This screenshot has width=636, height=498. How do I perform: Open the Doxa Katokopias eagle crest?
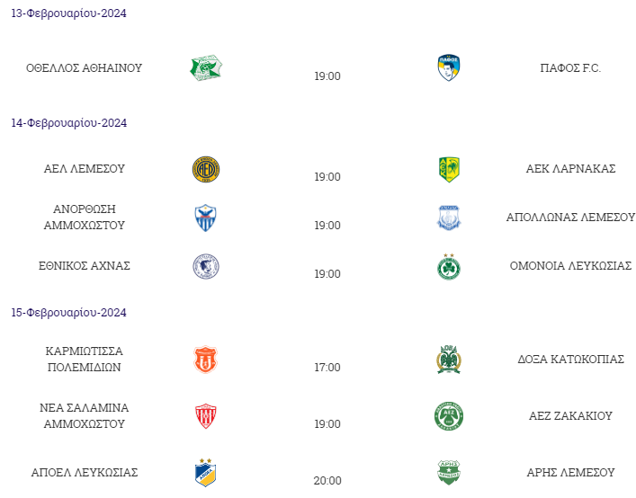point(449,360)
